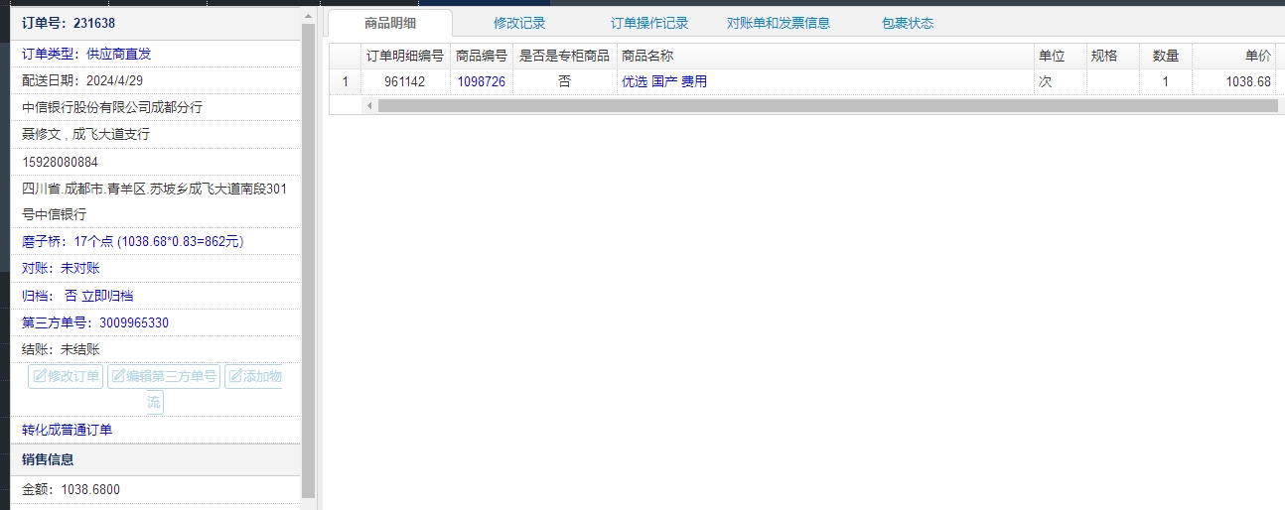
Task: Click the 次 unit cell
Action: coord(1060,82)
